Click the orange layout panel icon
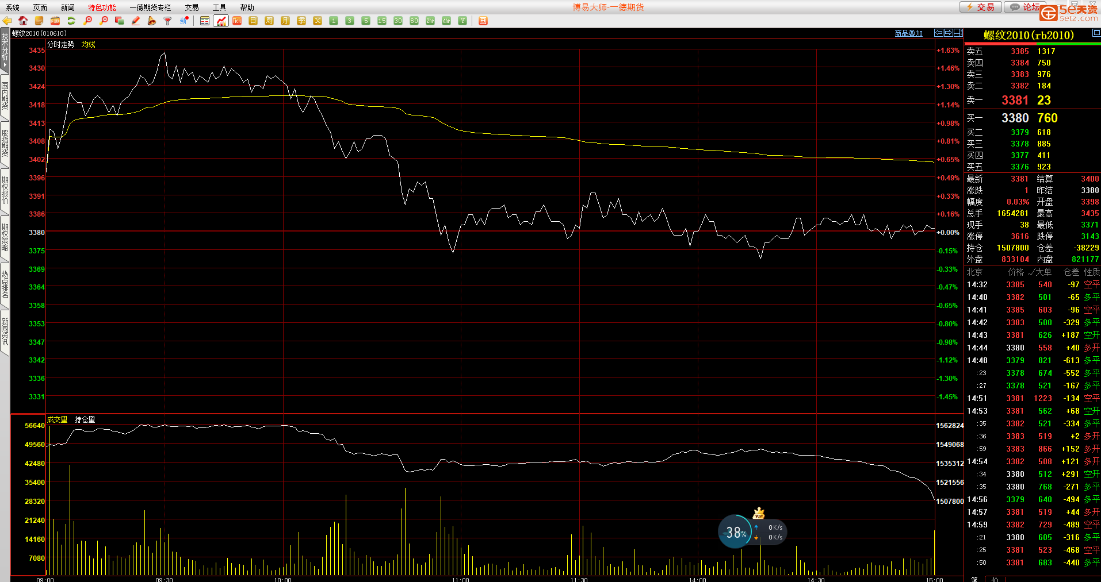Screen dimensions: 1101x582 click(x=483, y=21)
